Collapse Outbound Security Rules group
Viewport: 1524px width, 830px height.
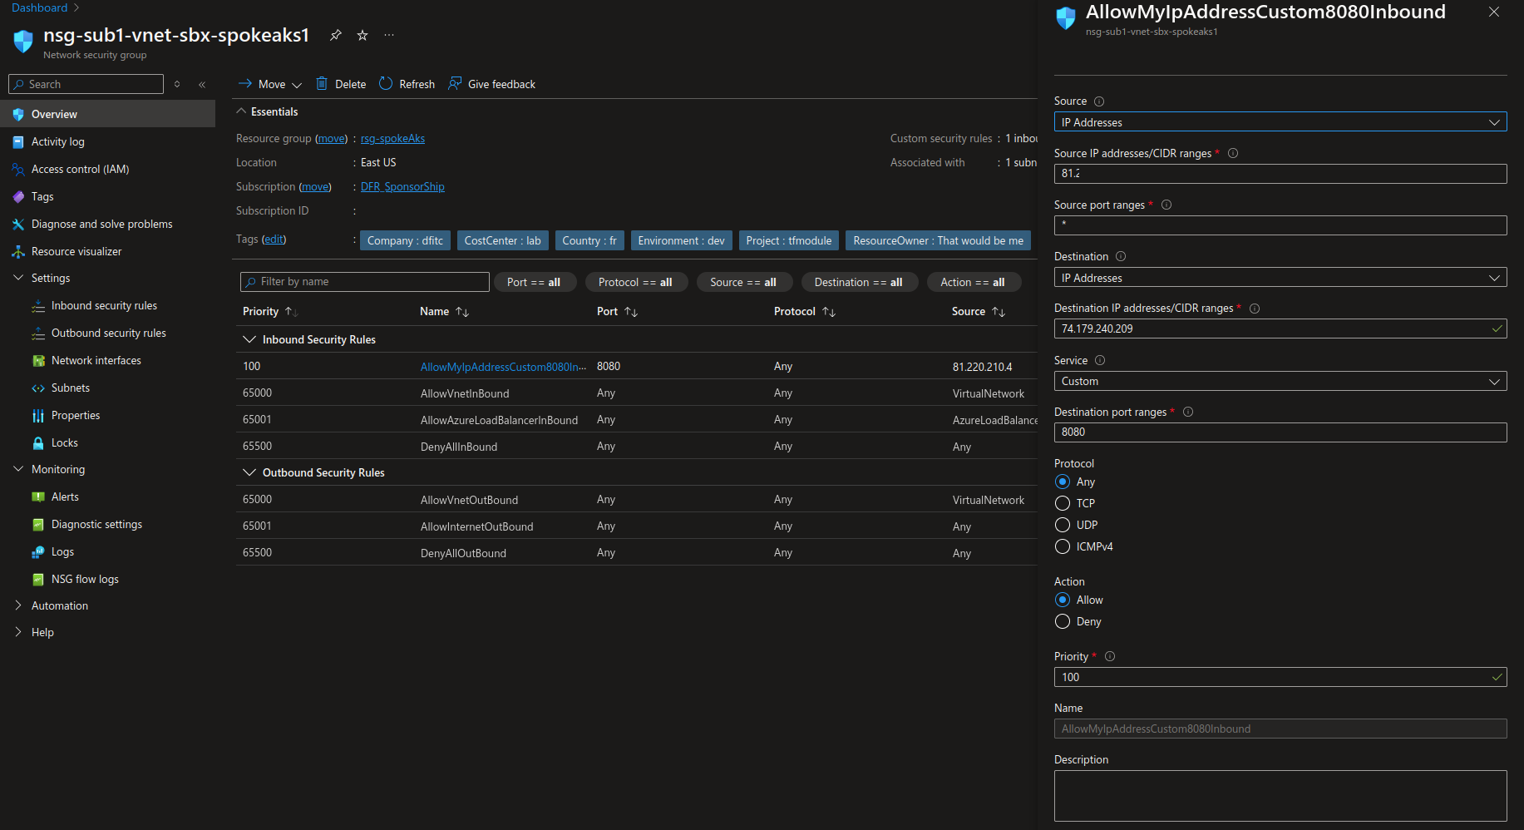point(249,472)
